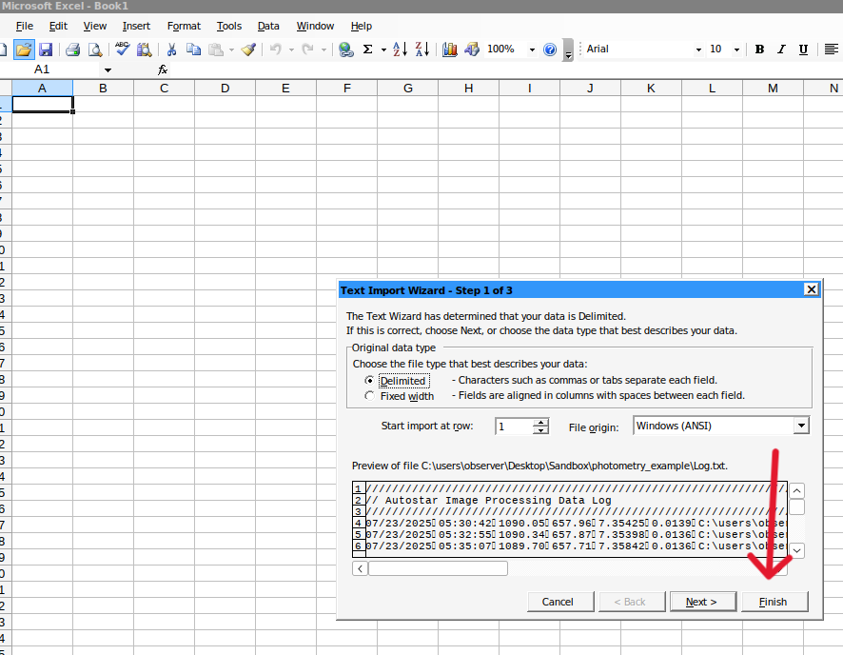
Task: Open the Help menu
Action: 362,26
